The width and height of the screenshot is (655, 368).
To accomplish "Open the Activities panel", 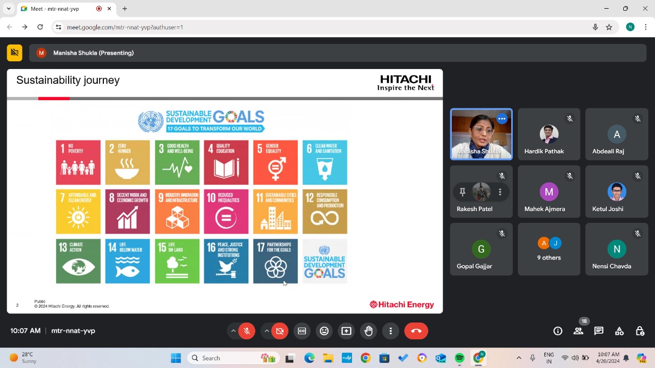I will [x=619, y=331].
